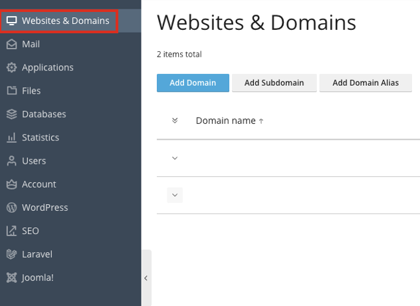The height and width of the screenshot is (306, 420).
Task: Click the Users person icon
Action: (11, 161)
